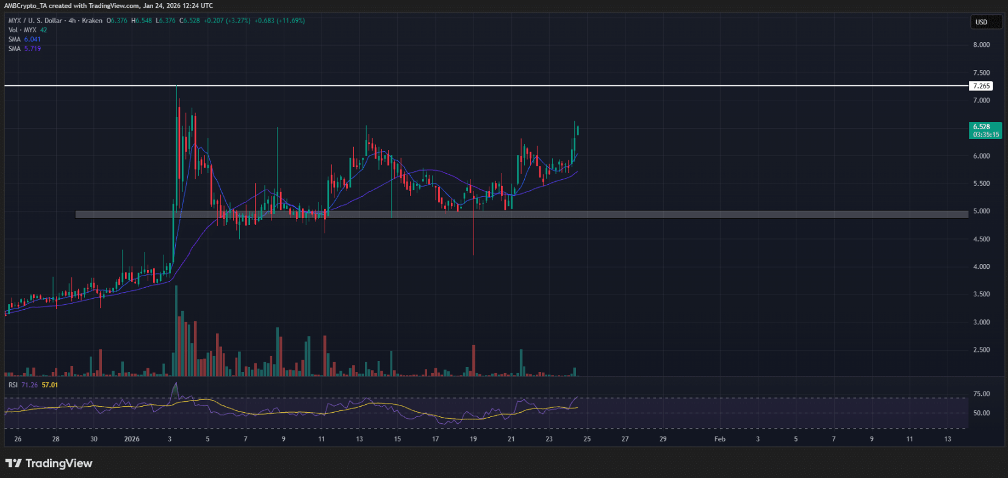Select the Vol · MYX indicator legend
This screenshot has height=478, width=1008.
pos(23,30)
